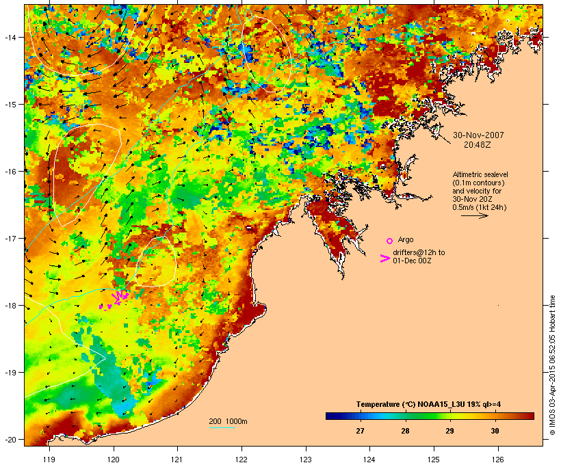Click the colorbar tick label 30
The height and width of the screenshot is (465, 561).
tap(495, 431)
